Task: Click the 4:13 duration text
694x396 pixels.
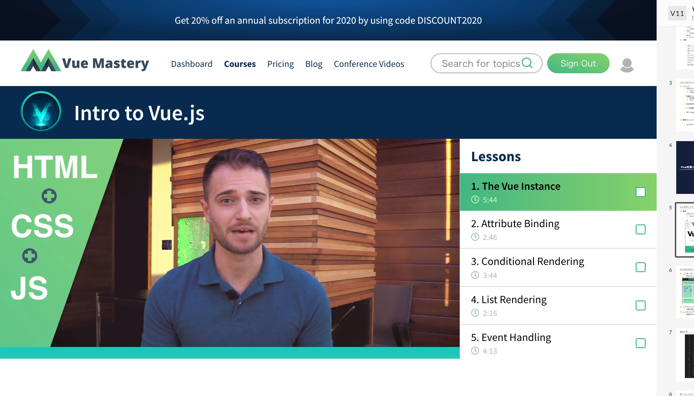Action: [x=490, y=351]
